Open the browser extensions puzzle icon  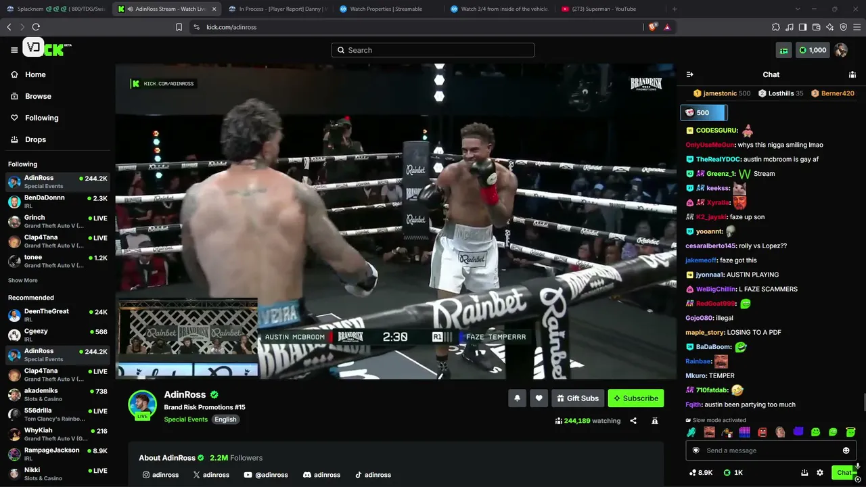coord(775,27)
